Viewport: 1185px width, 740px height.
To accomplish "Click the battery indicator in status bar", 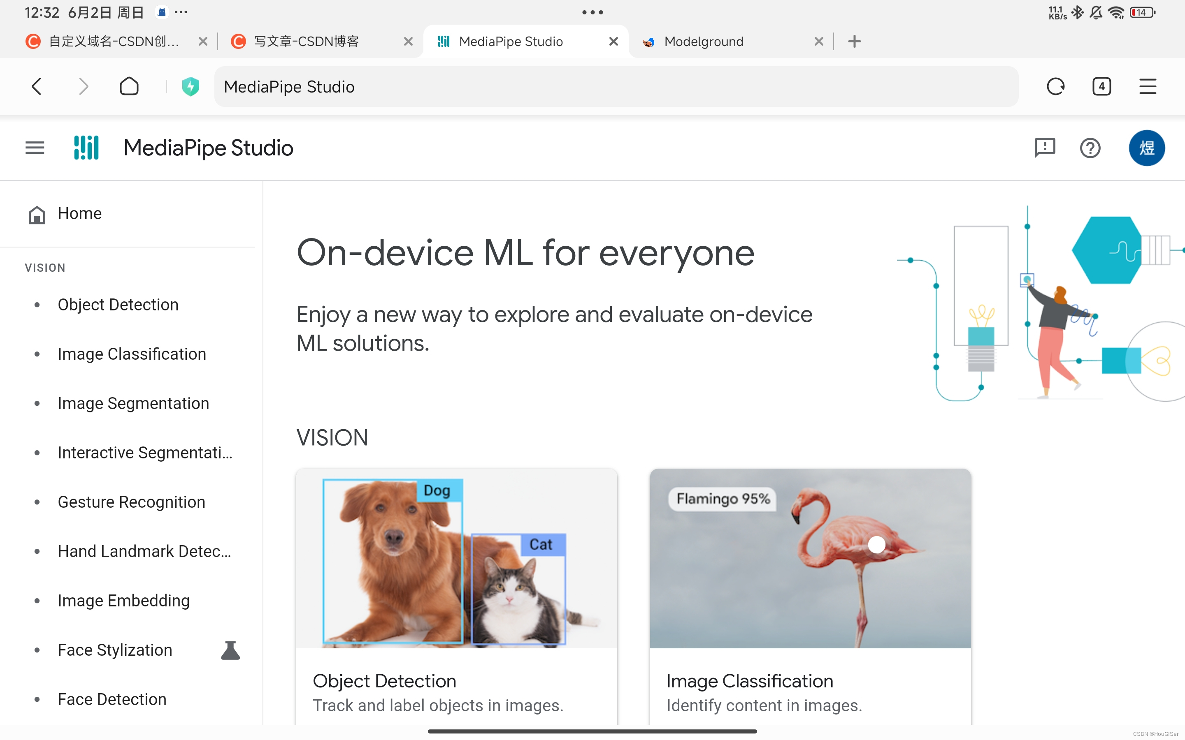I will (1142, 12).
